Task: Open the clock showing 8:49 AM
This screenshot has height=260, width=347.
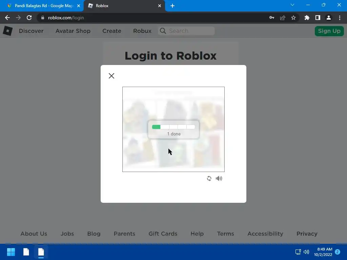Action: click(323, 252)
